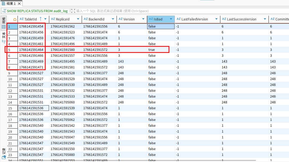Screen dimensions: 289x162
Task: Select the 结果 1 result tab
Action: 11,3
